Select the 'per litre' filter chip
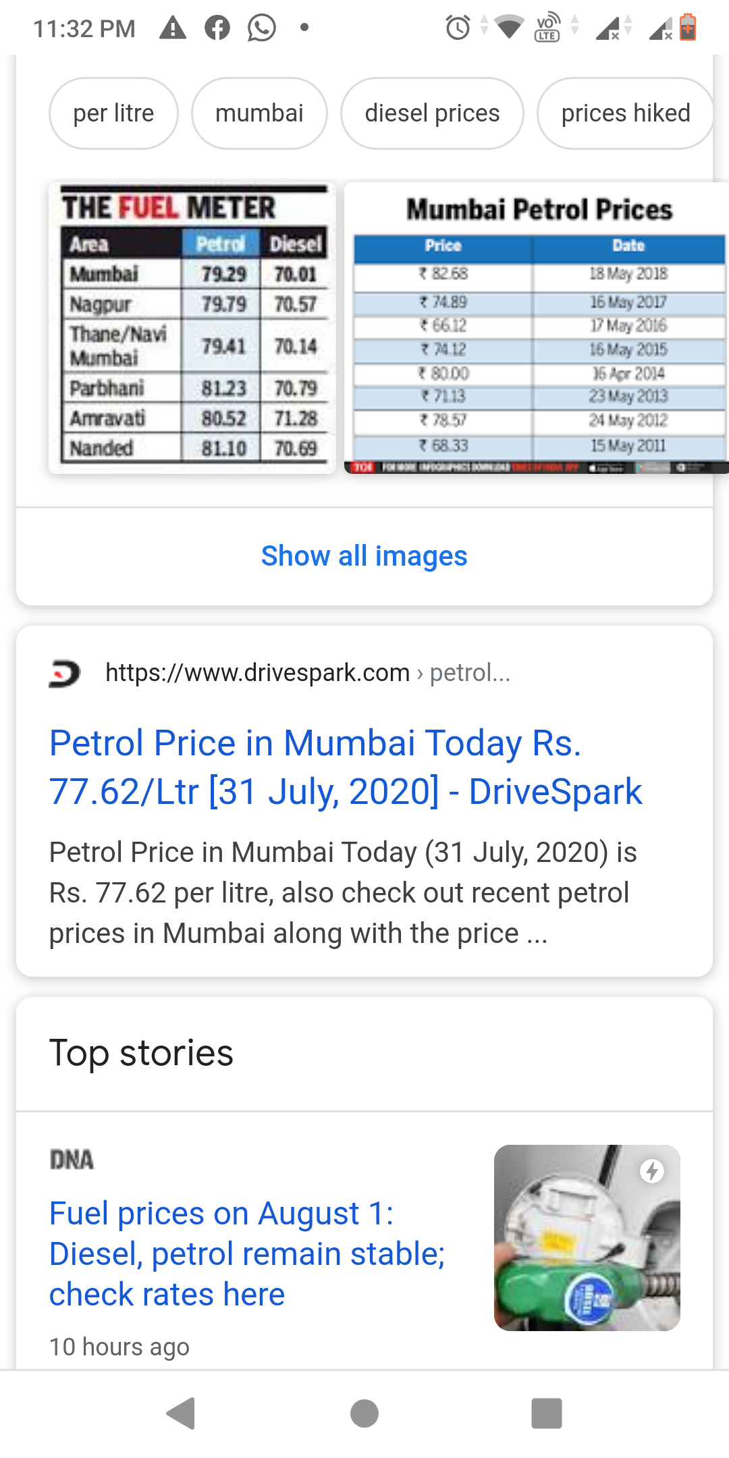The image size is (729, 1458). (x=113, y=113)
